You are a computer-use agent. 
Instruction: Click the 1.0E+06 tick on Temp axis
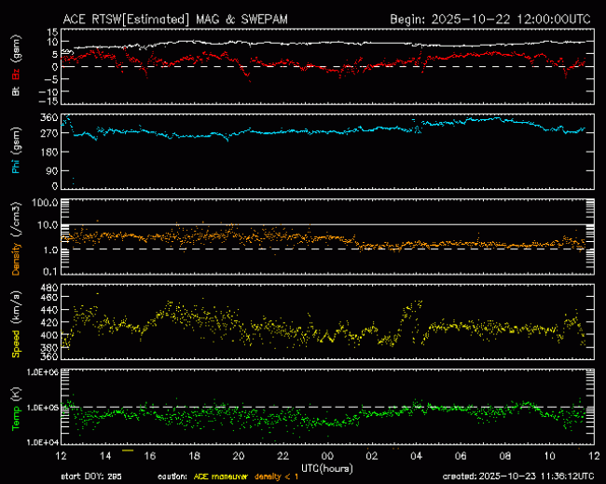45,372
